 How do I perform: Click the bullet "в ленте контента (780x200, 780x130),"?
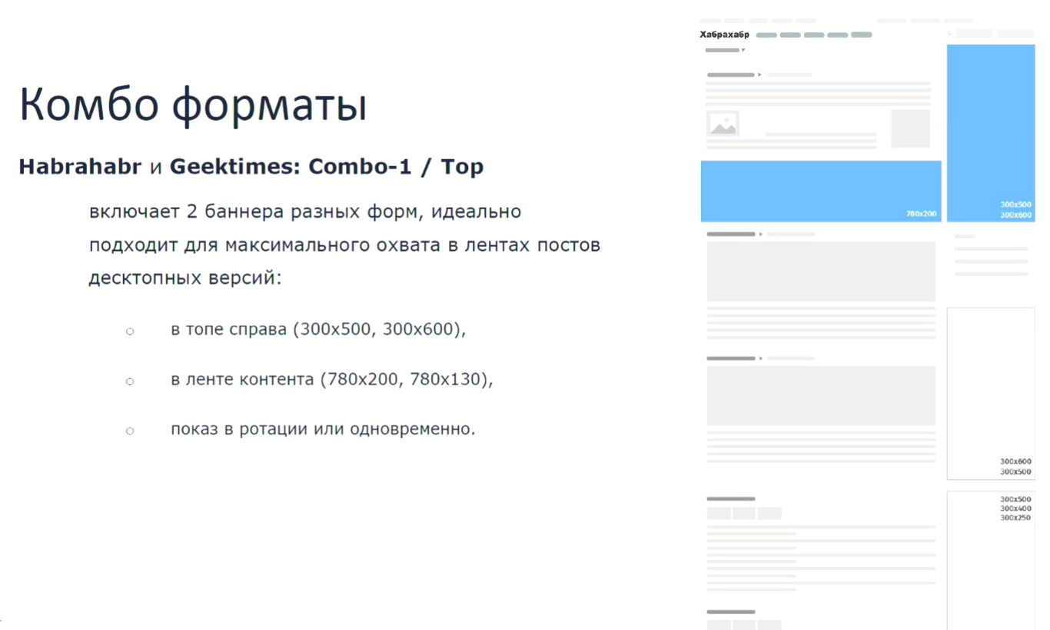331,379
